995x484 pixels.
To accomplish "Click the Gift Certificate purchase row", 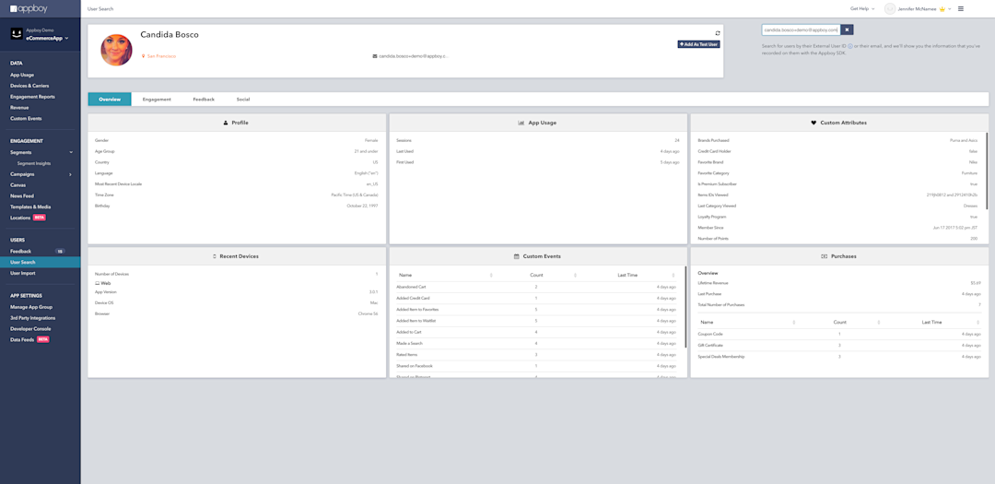I will [839, 346].
